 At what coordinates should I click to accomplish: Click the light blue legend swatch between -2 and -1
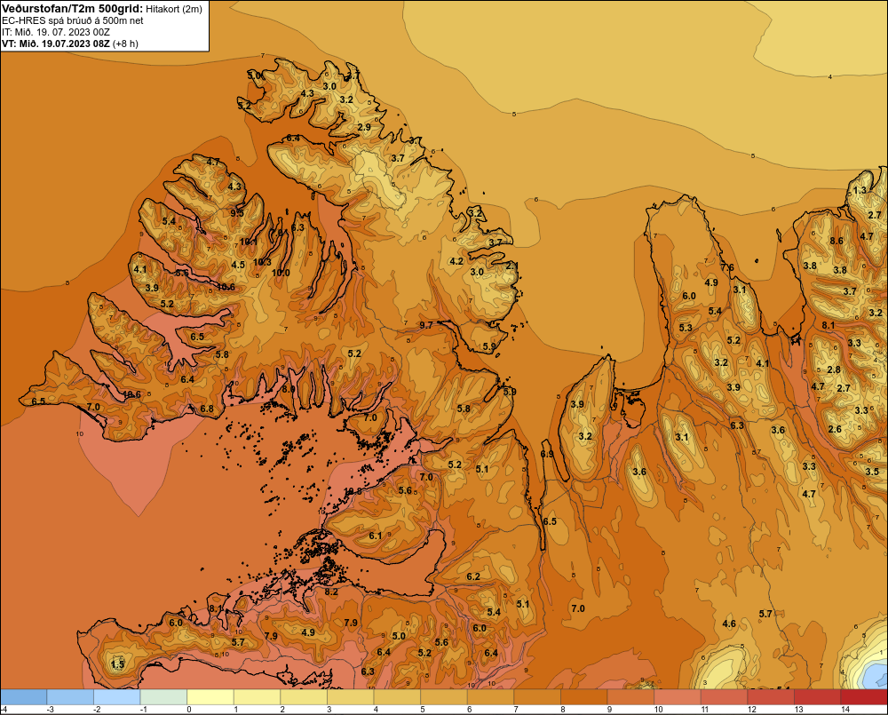(x=116, y=697)
